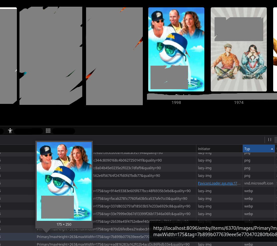Click lazy-img initiator in c8a04b45 row

(205, 168)
